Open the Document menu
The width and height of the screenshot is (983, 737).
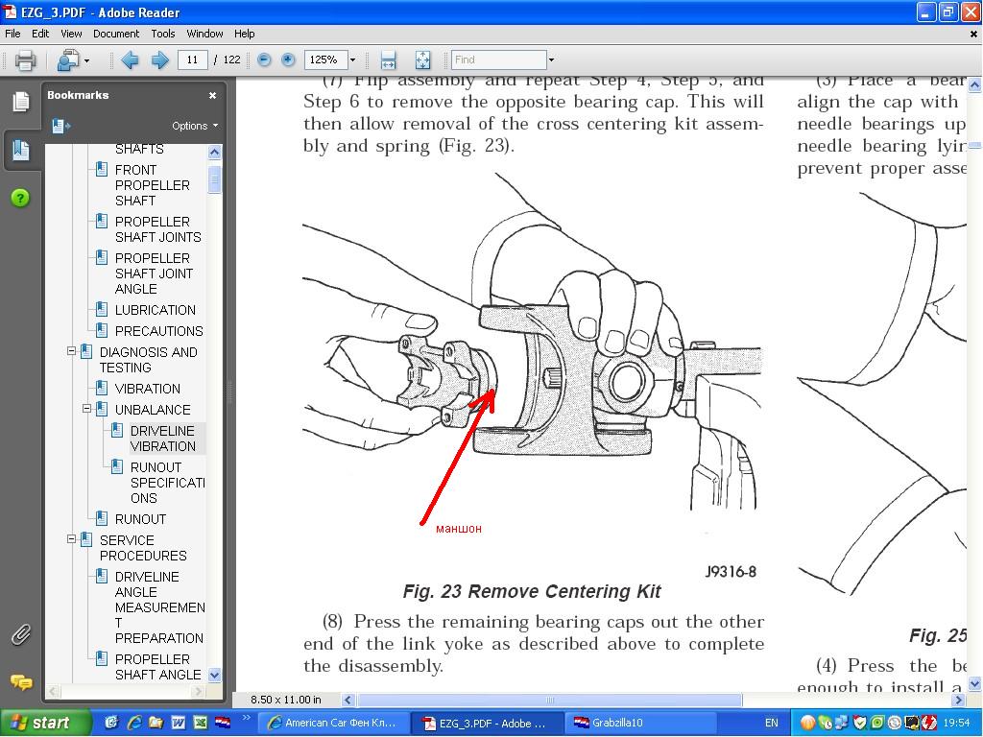pos(116,34)
